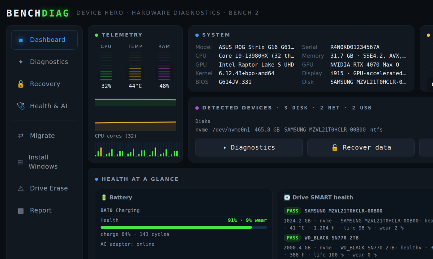The width and height of the screenshot is (433, 259).
Task: Click the Recovery padlock icon in sidebar
Action: (x=21, y=84)
